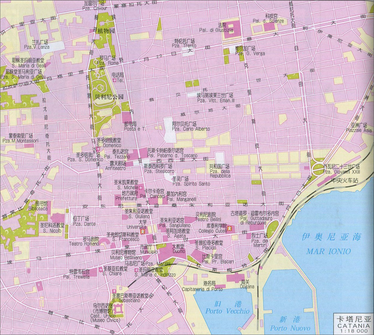Click the Capitaneria di Porto label
374x335 pixels.
[202, 289]
